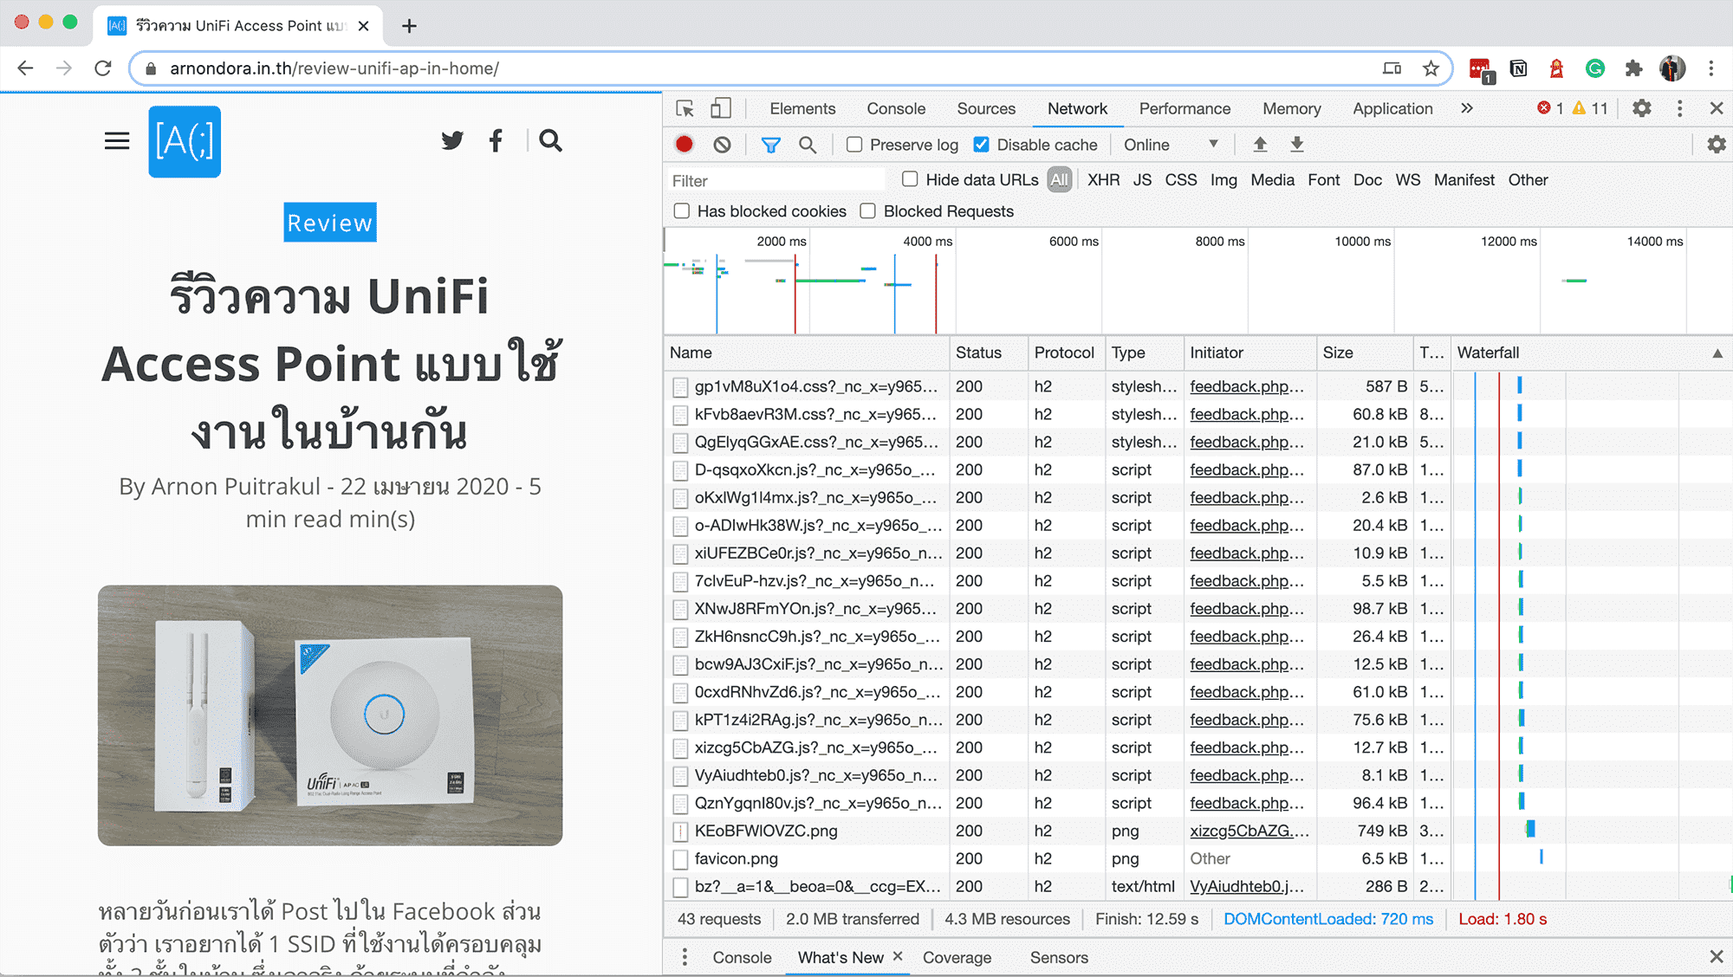Click the UniFi product photo thumbnail
Image resolution: width=1733 pixels, height=977 pixels.
coord(330,715)
